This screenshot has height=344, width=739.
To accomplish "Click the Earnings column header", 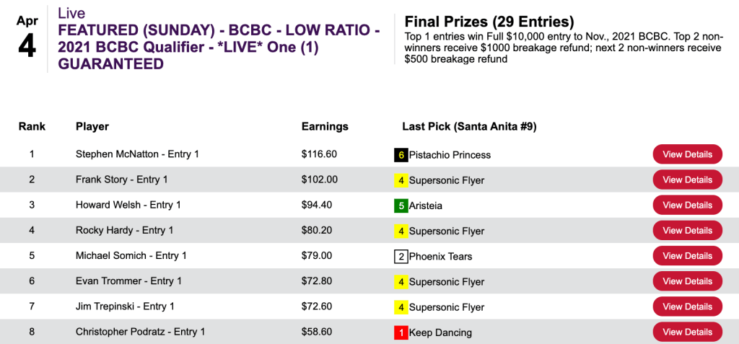I will coord(325,126).
